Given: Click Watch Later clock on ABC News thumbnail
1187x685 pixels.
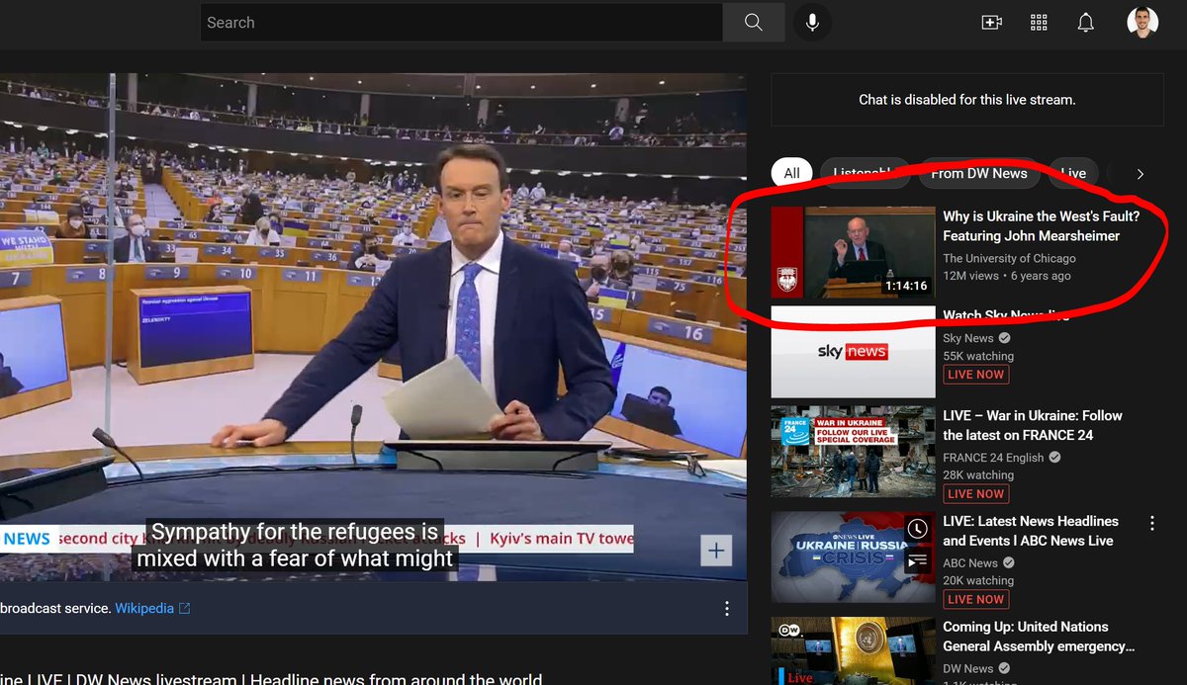Looking at the screenshot, I should [x=917, y=529].
